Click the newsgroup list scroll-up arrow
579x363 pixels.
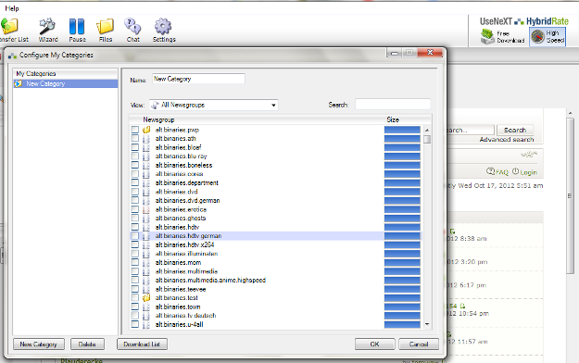(x=427, y=130)
